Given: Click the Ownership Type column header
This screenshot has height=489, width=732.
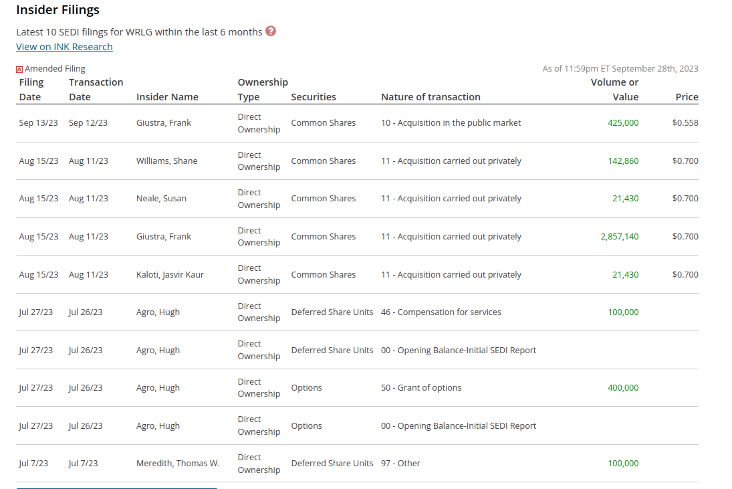Looking at the screenshot, I should [263, 90].
